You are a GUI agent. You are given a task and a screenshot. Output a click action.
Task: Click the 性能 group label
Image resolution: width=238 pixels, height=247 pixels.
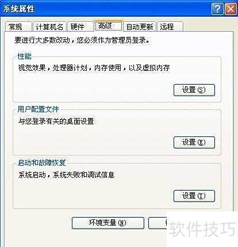[24, 56]
